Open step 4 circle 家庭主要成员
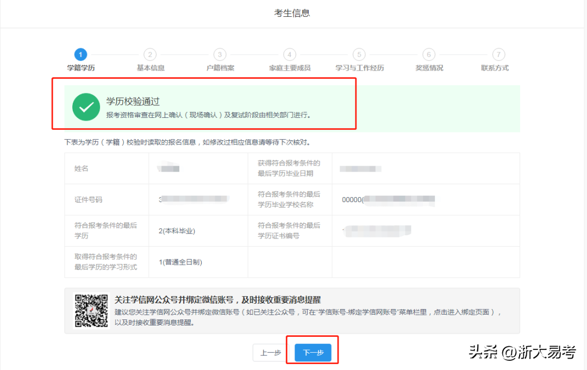Screen dimensions: 587x370 [290, 54]
